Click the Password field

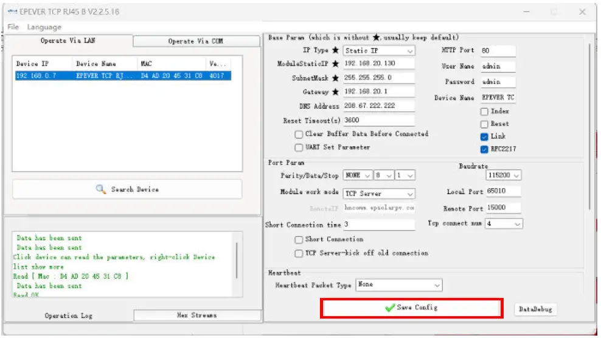498,82
